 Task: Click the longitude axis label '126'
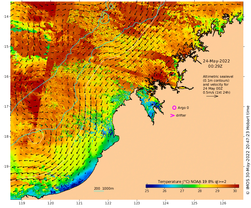click(x=223, y=203)
